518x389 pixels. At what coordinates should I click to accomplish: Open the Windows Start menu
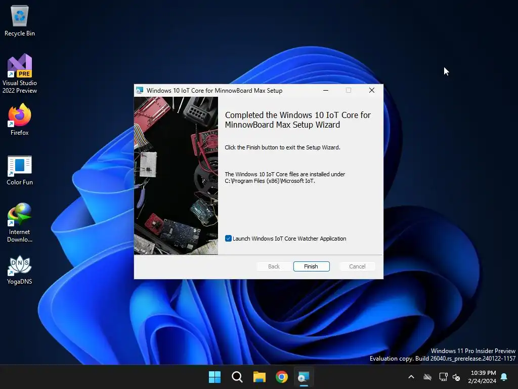tap(214, 377)
